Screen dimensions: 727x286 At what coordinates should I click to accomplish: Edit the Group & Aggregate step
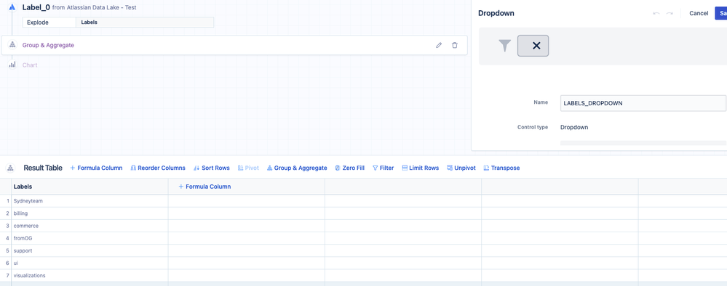coord(439,45)
